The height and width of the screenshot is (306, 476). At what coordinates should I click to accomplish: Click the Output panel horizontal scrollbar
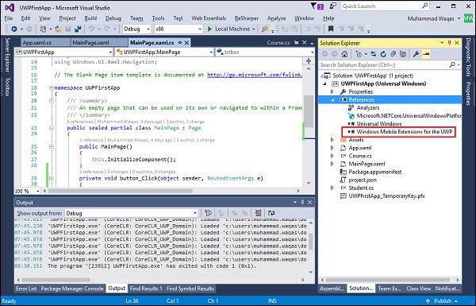[x=56, y=280]
